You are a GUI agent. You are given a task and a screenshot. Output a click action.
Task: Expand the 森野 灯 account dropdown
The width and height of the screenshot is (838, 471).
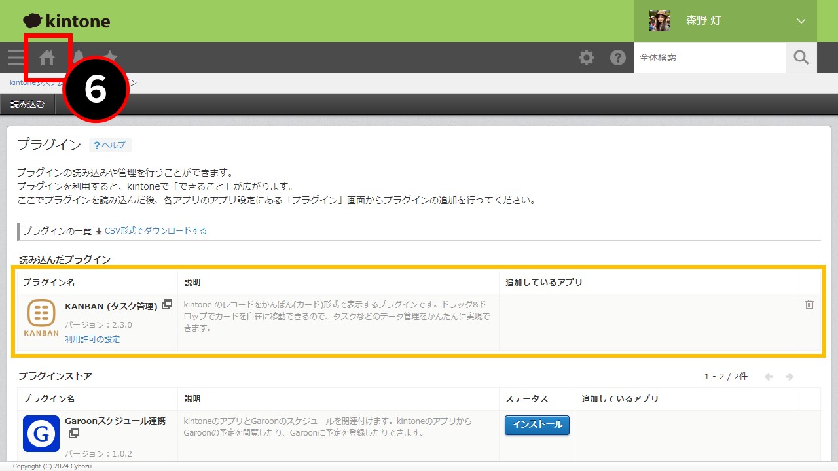click(x=801, y=21)
